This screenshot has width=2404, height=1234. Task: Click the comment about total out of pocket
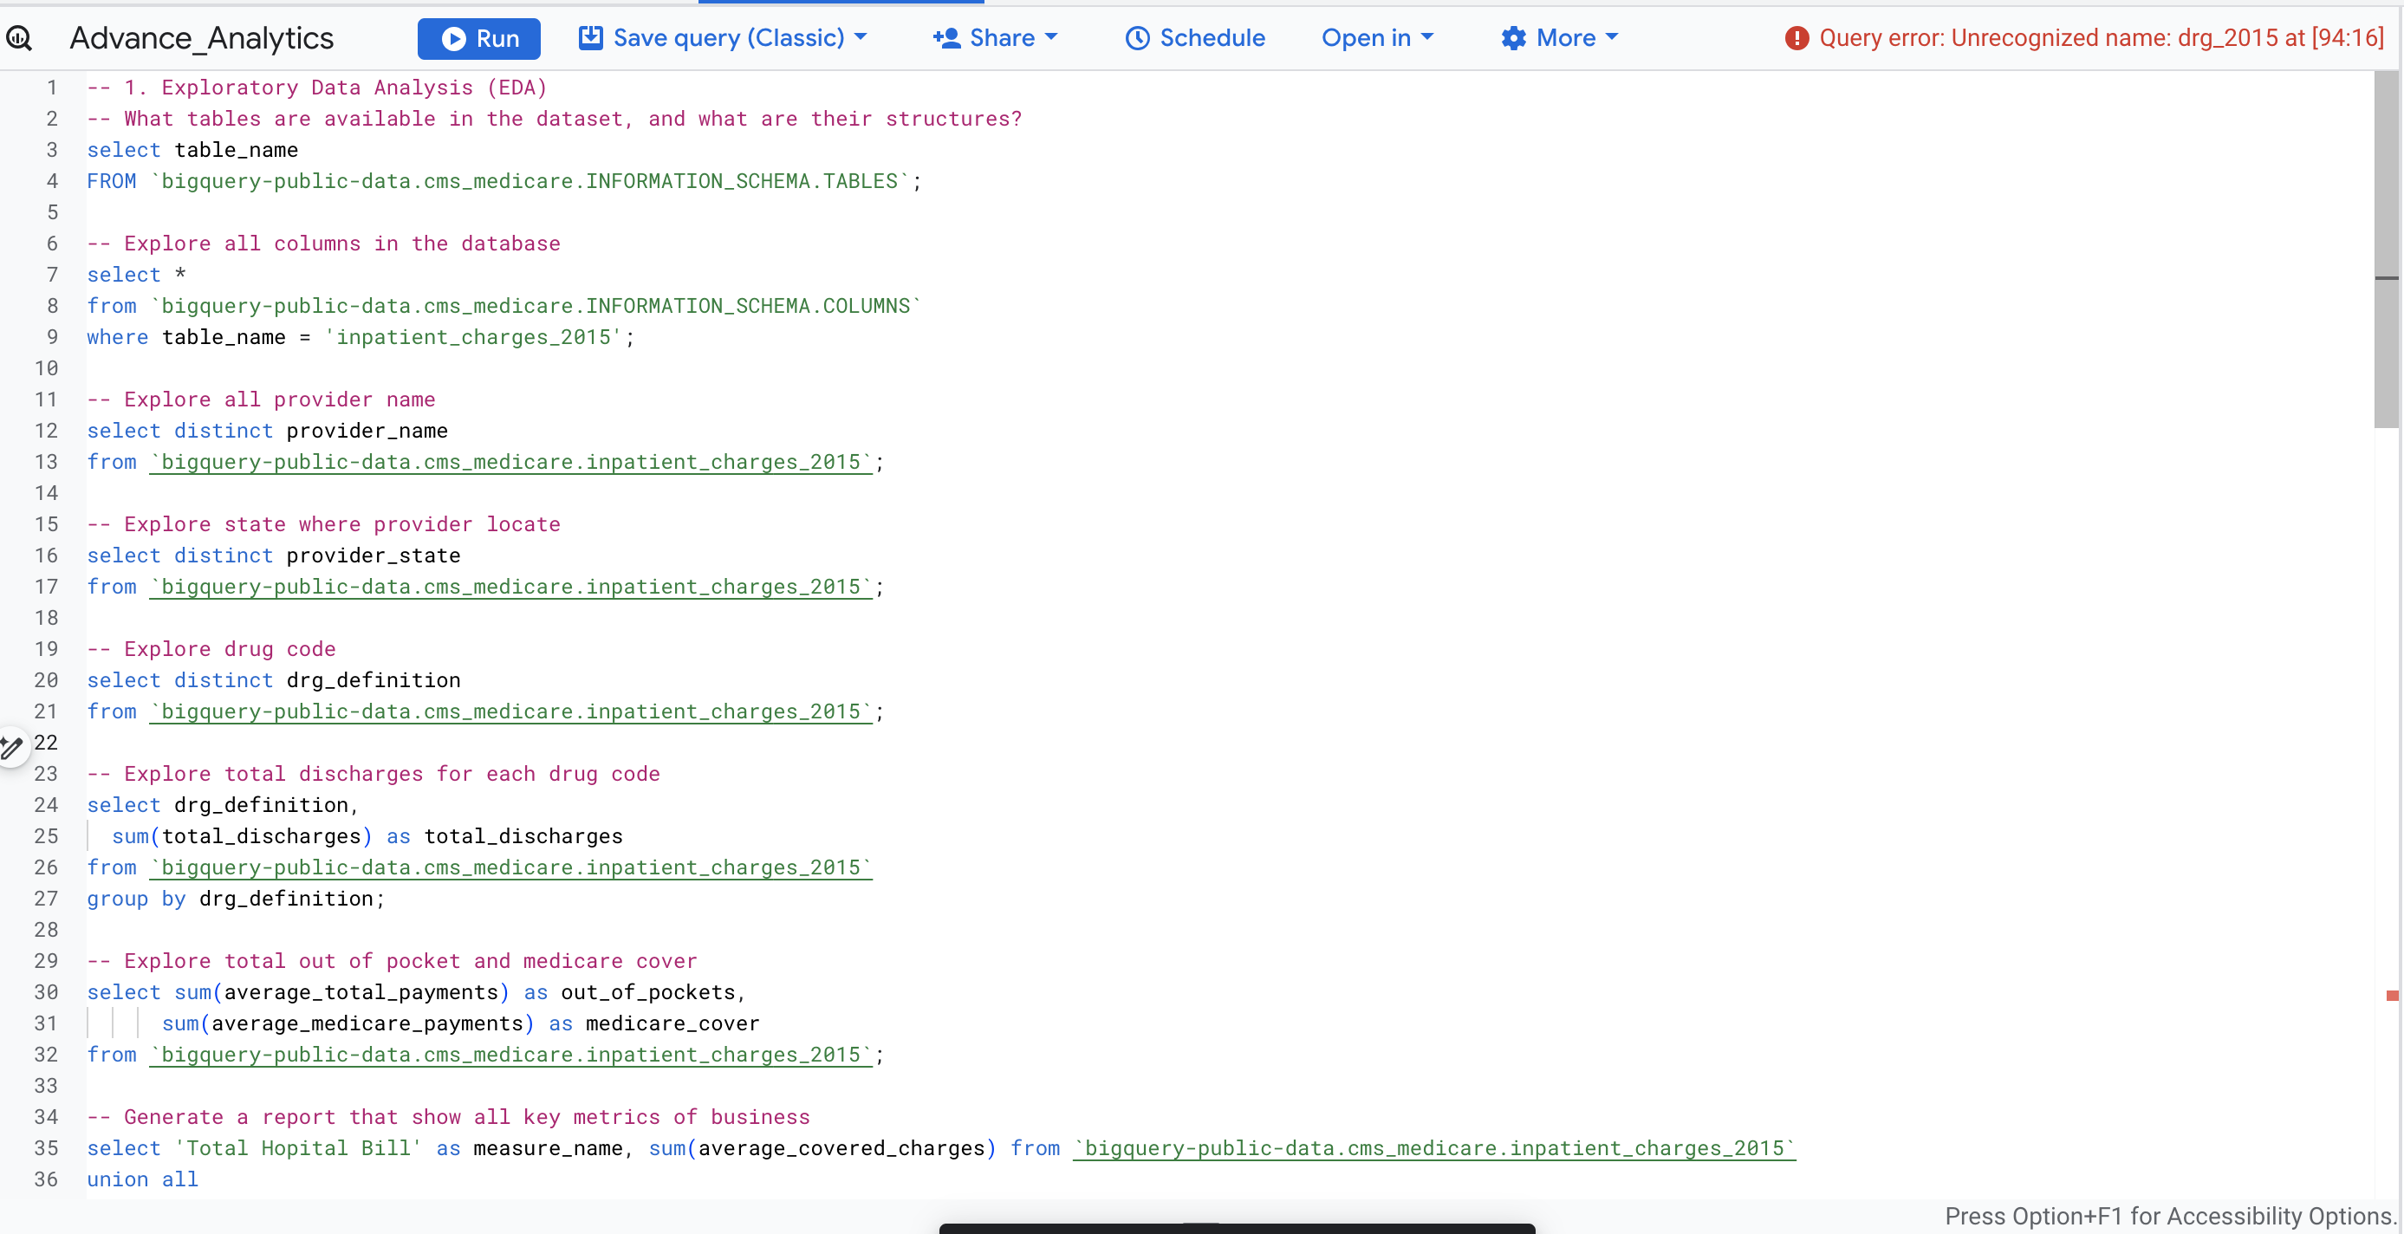(392, 961)
